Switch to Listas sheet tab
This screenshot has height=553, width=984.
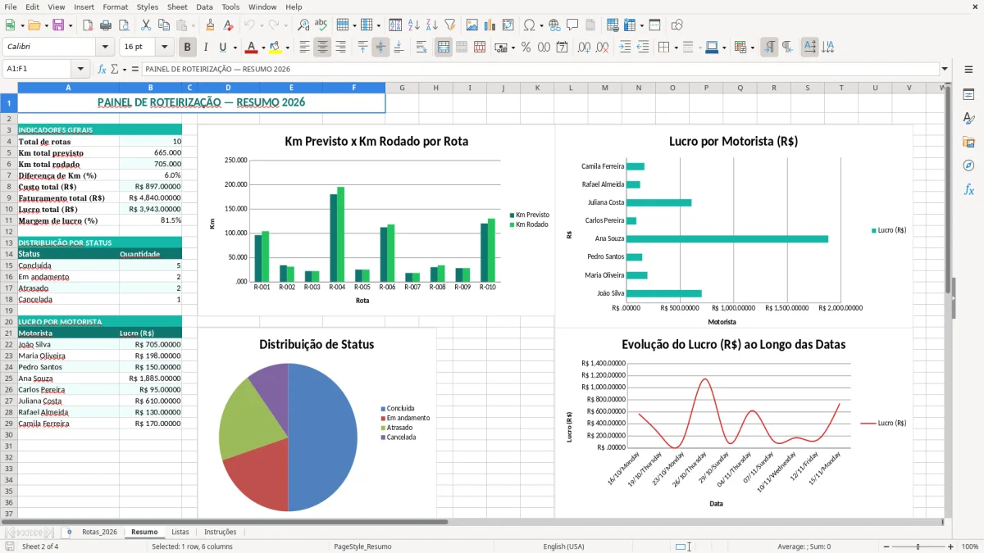point(180,532)
